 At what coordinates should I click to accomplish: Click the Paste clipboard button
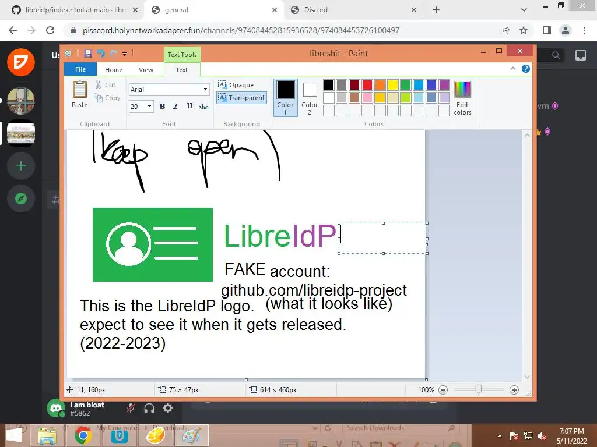pyautogui.click(x=79, y=95)
